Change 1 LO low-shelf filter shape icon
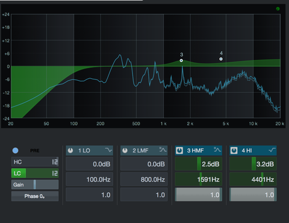The width and height of the screenshot is (289, 223). tap(108, 150)
